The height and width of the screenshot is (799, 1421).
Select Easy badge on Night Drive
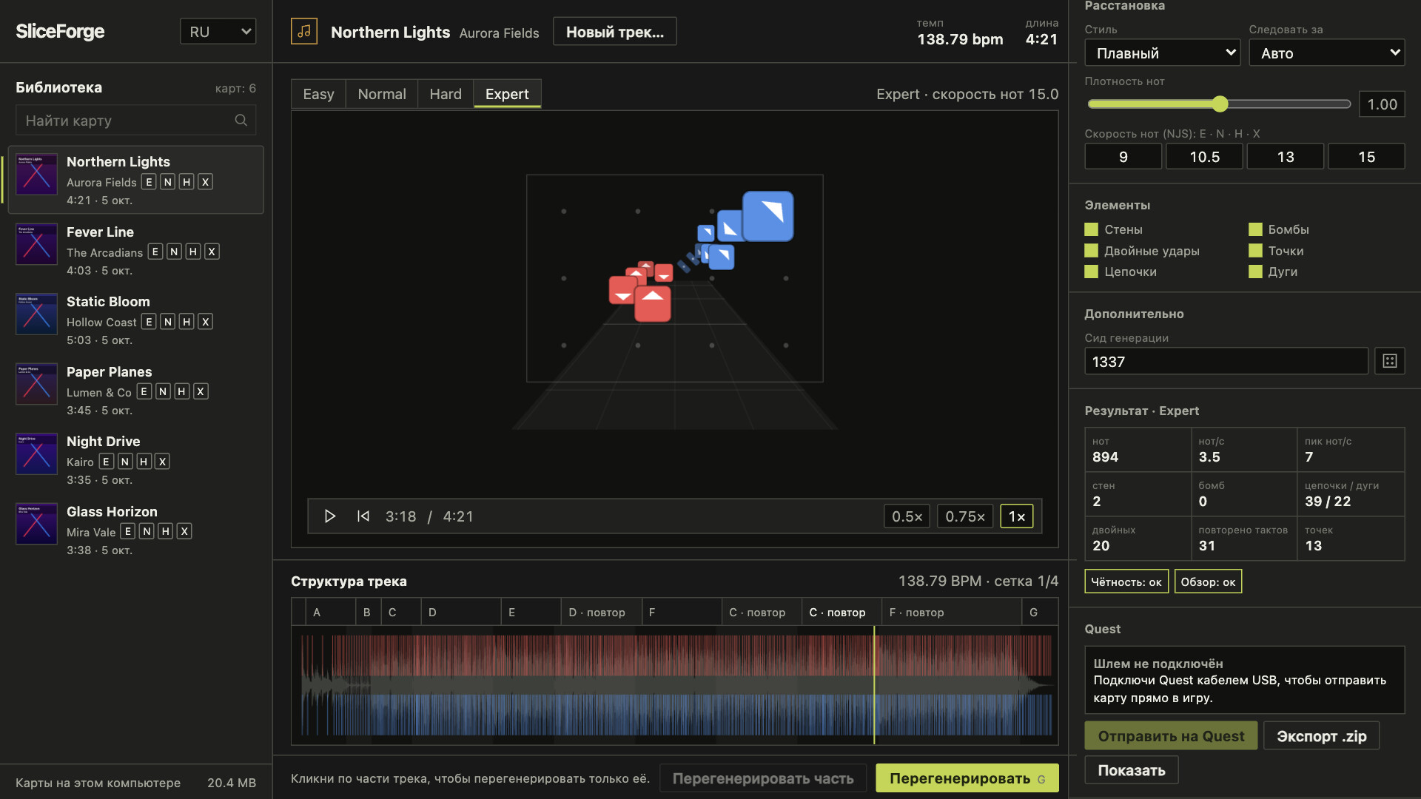pos(107,462)
